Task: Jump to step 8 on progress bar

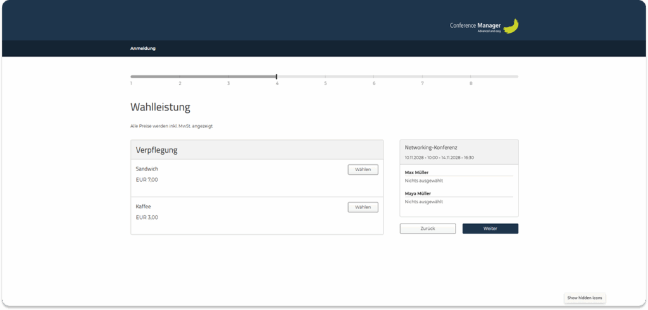Action: click(471, 83)
